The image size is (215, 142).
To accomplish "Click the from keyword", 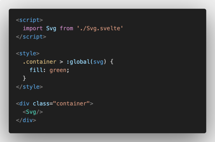I will [67, 28].
